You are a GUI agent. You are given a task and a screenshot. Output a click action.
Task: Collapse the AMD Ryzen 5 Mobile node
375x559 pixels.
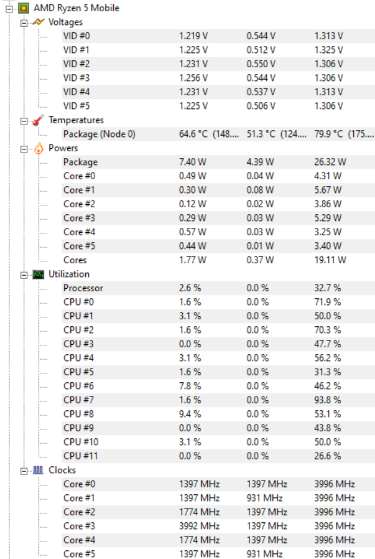[x=10, y=8]
